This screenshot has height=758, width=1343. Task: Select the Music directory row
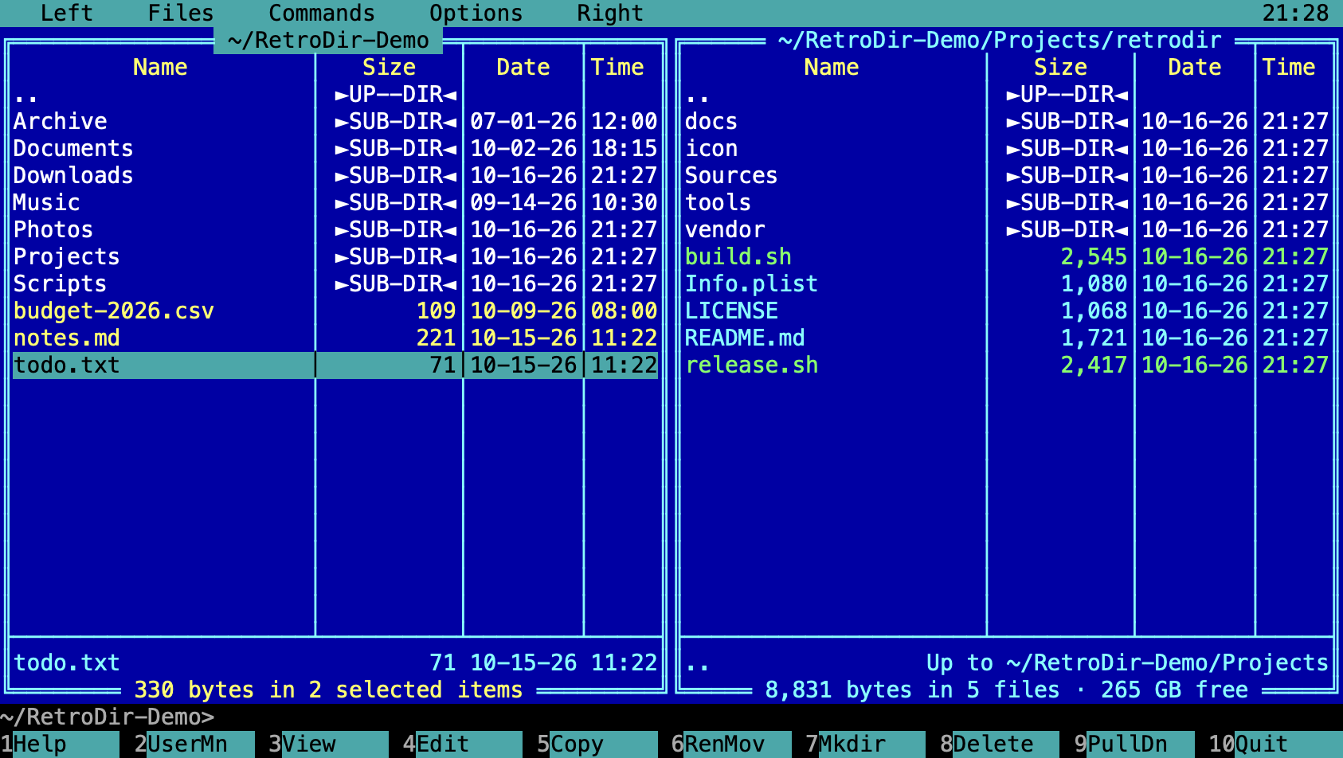click(335, 202)
